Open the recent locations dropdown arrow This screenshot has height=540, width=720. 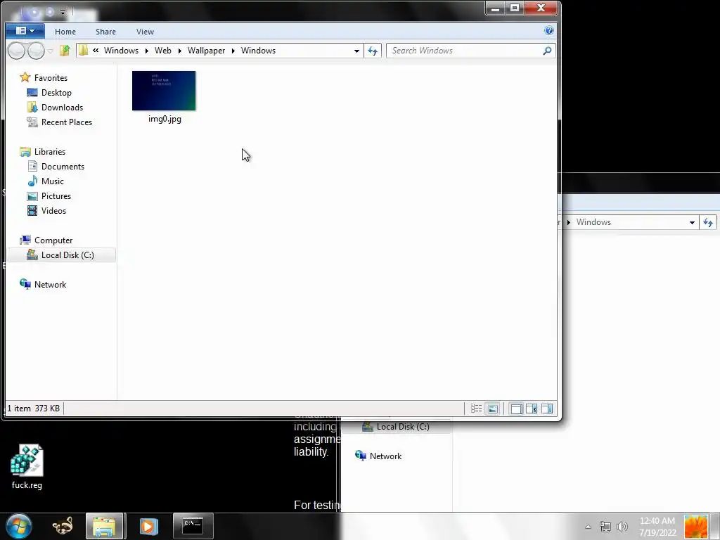click(x=51, y=51)
